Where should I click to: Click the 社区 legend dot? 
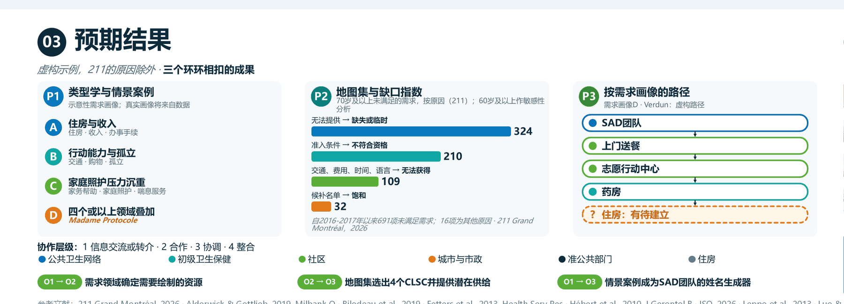[302, 259]
